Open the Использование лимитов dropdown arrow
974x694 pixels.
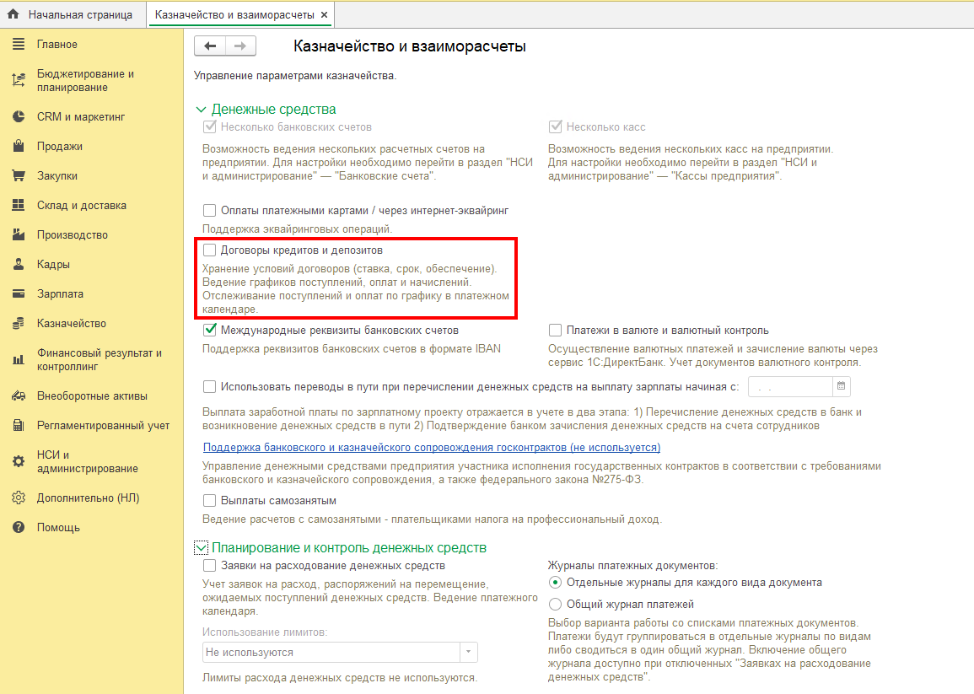click(x=468, y=652)
